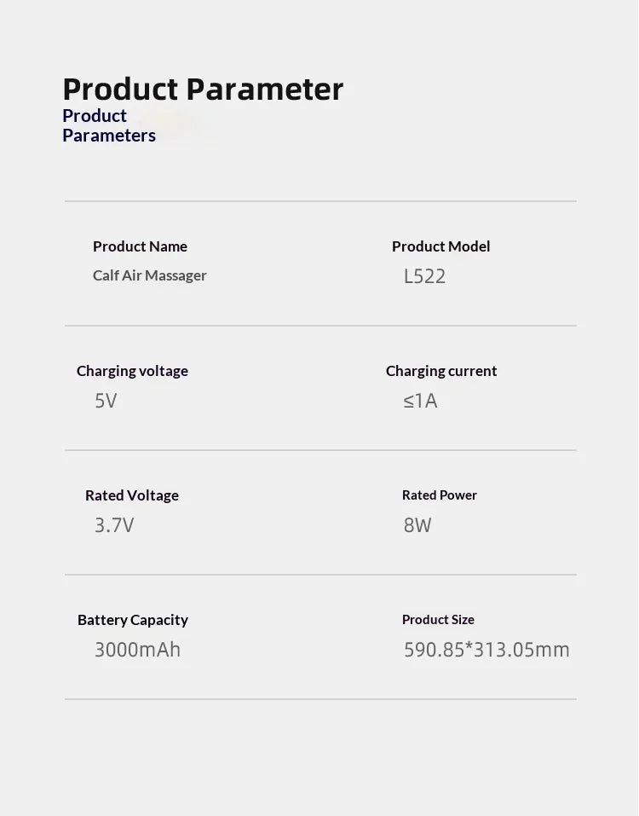Select the Calf Air Massager text

[149, 275]
